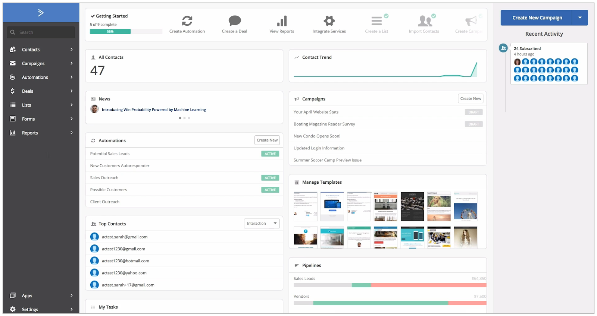Click the subscribed contacts icon in Recent Activity
The height and width of the screenshot is (316, 597).
(x=503, y=48)
